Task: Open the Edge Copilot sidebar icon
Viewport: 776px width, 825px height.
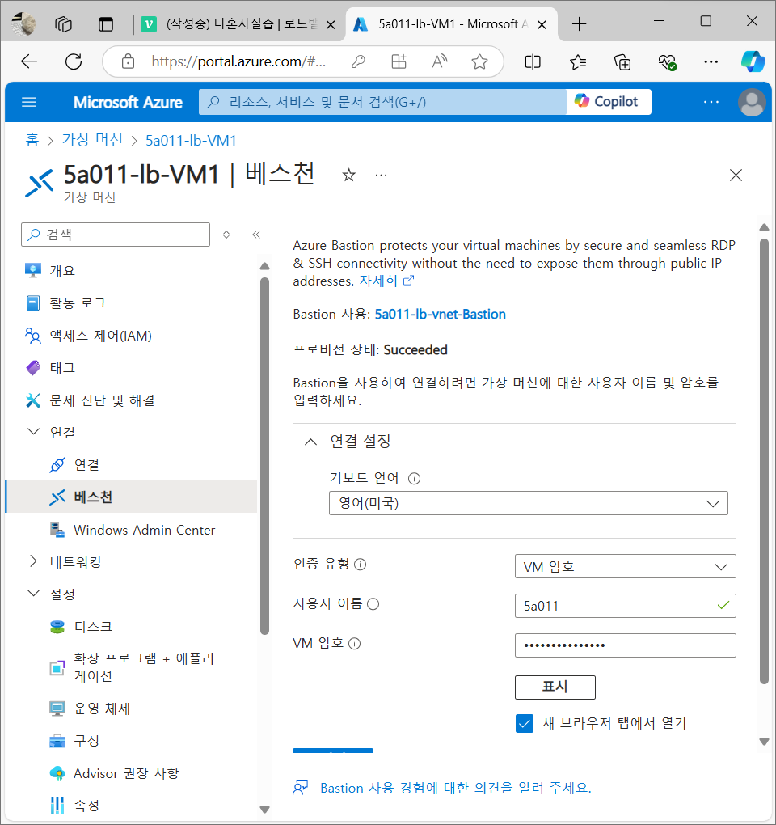Action: [753, 61]
